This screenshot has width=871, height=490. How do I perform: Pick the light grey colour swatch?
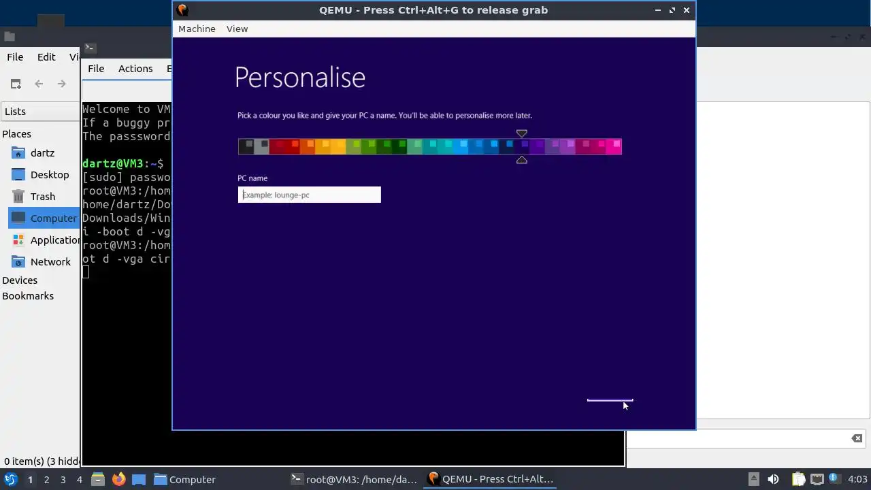click(x=261, y=146)
